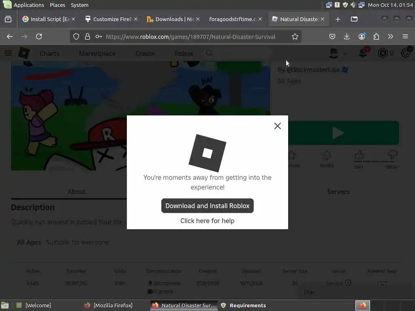Open Roblox Marketplace page
This screenshot has width=415, height=311.
point(97,54)
